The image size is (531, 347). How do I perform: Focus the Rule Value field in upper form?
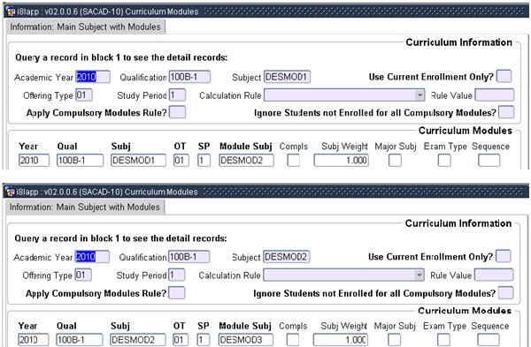pyautogui.click(x=494, y=95)
